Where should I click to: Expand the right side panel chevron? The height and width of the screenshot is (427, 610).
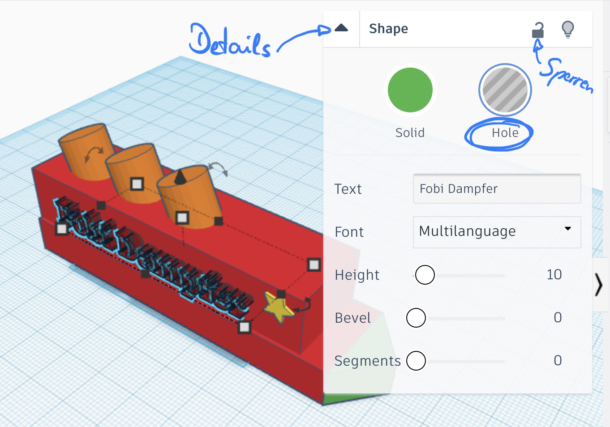[599, 285]
